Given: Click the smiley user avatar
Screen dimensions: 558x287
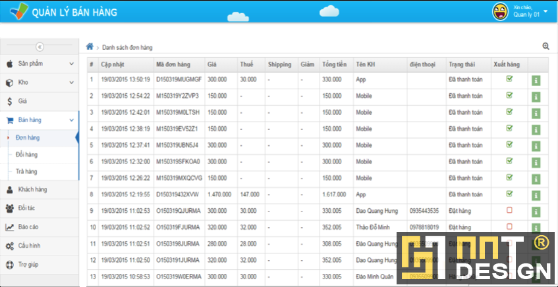Looking at the screenshot, I should pos(500,12).
